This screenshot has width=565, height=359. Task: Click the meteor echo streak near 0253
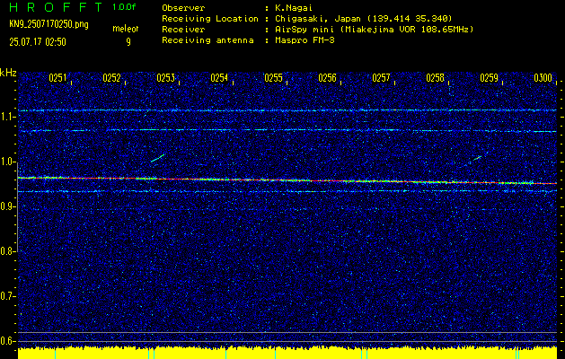pos(157,158)
